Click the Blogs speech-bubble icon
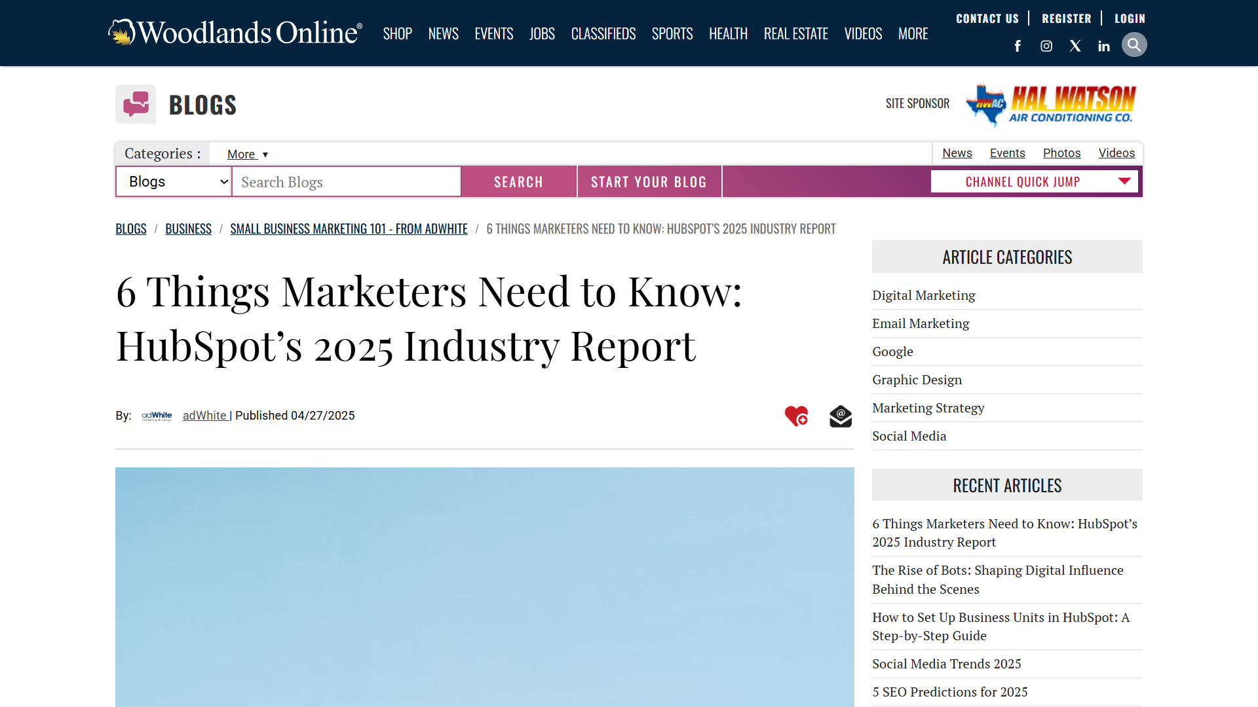This screenshot has width=1258, height=707. coord(136,104)
